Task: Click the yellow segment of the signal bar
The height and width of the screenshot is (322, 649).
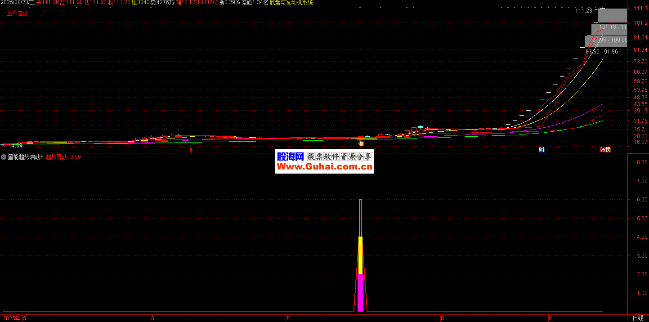Action: [x=360, y=255]
